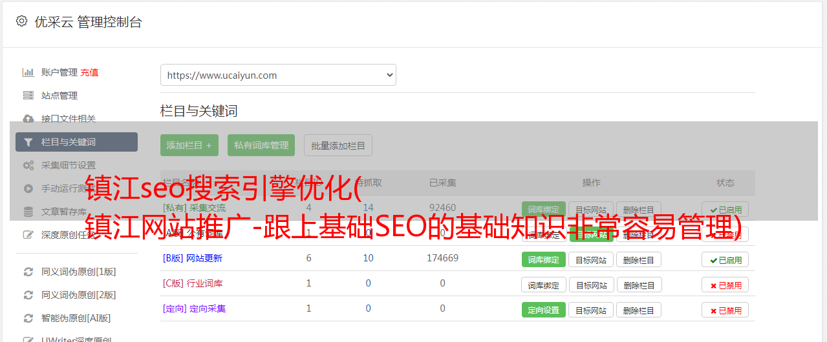Toggle 已启用 status for [B版] 网站更新

(725, 259)
